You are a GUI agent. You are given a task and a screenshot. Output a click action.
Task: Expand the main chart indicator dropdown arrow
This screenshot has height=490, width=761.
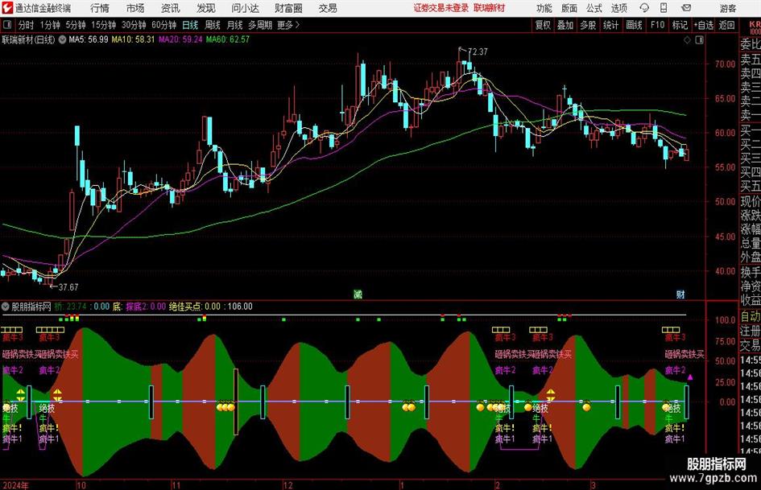coord(62,39)
